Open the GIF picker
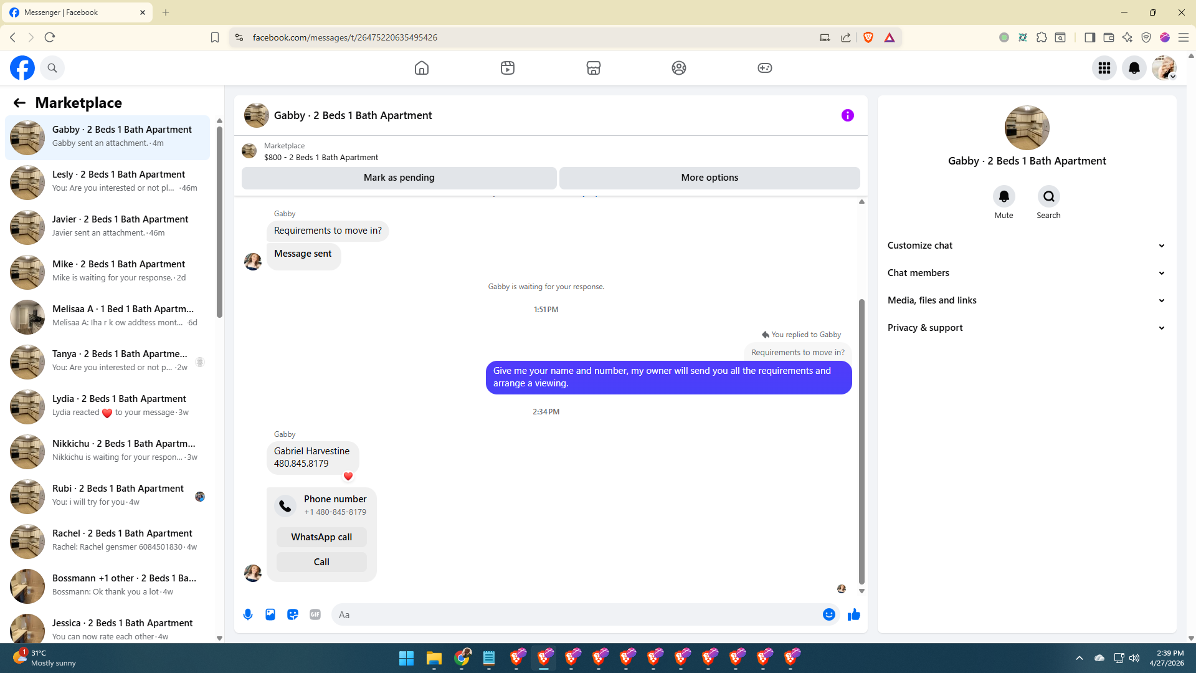Image resolution: width=1196 pixels, height=673 pixels. tap(315, 614)
